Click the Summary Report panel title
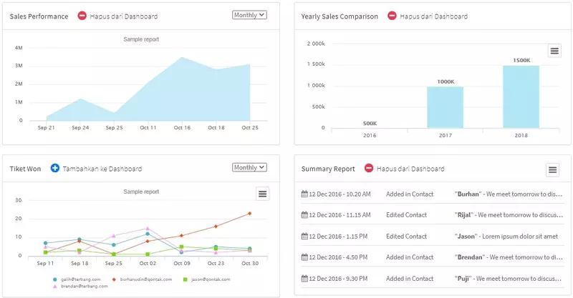This screenshot has width=573, height=298. 328,169
